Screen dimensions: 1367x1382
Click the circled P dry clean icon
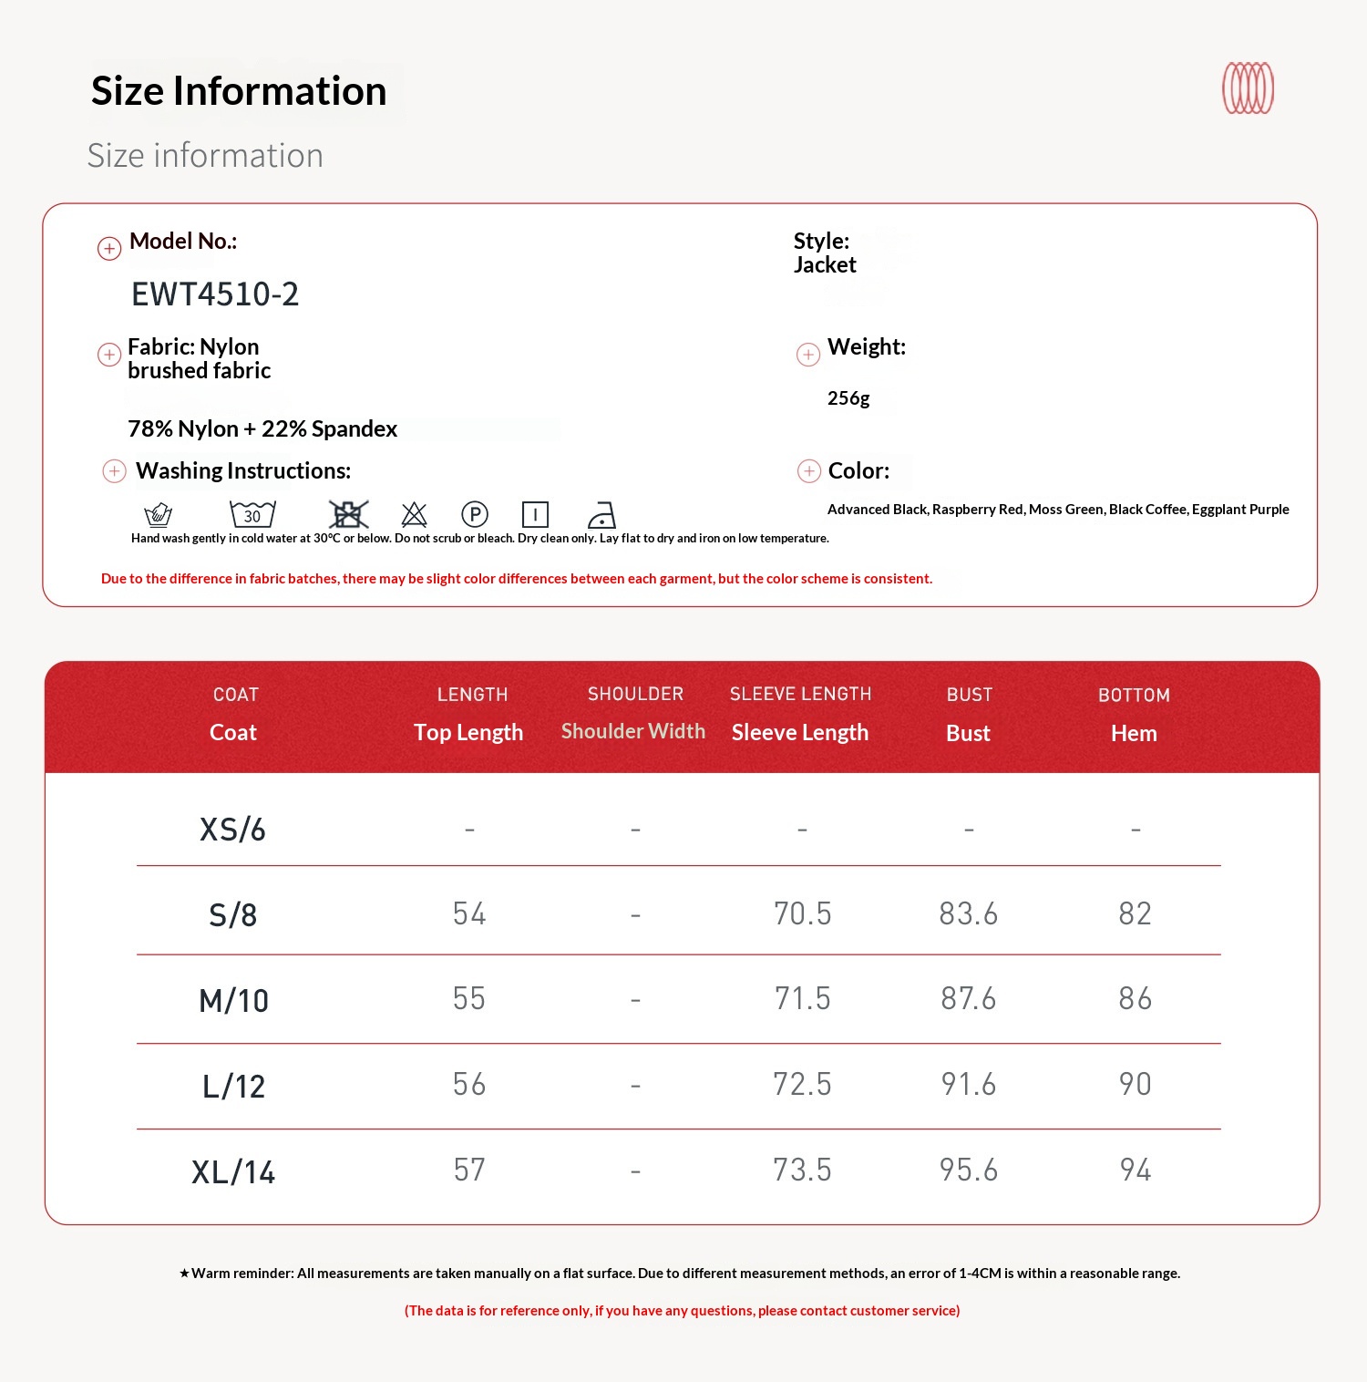(x=475, y=514)
